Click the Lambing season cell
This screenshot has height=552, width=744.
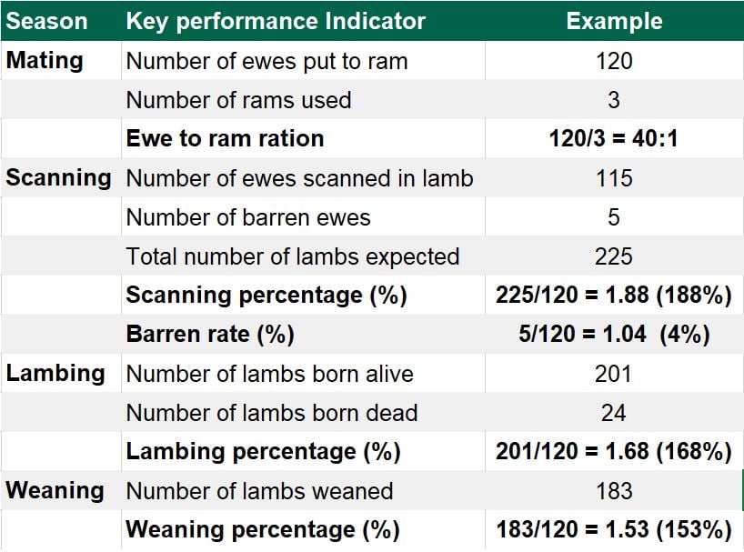[x=55, y=374]
